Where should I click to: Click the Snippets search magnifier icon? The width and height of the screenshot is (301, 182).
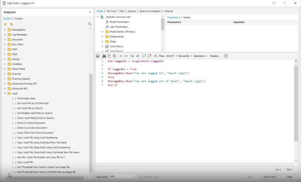point(90,24)
